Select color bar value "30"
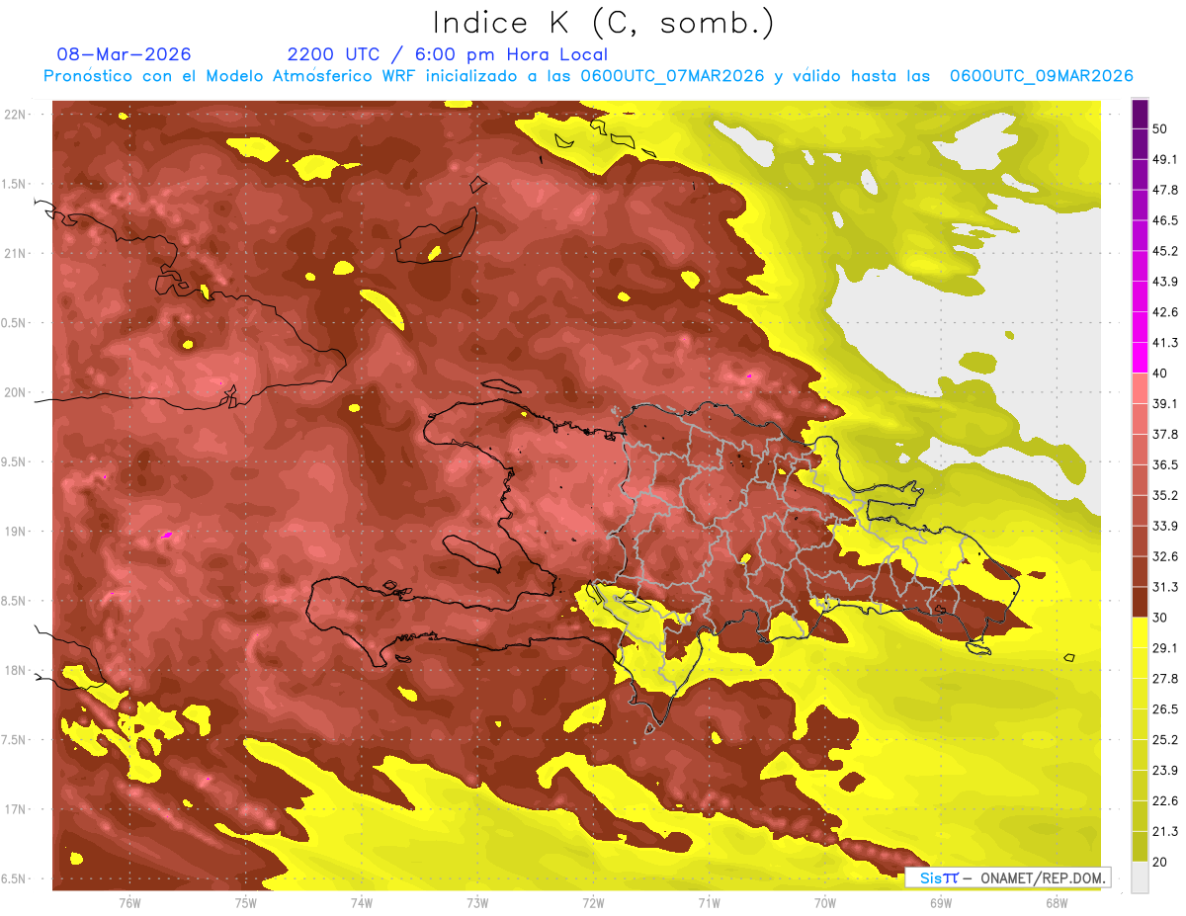 tap(1160, 618)
